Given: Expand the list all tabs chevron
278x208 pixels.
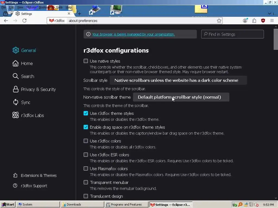Looking at the screenshot, I should tap(270, 14).
